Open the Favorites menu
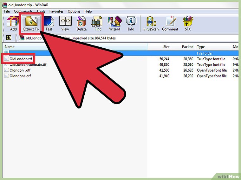Viewport: 241px width, 180px height. (56, 11)
